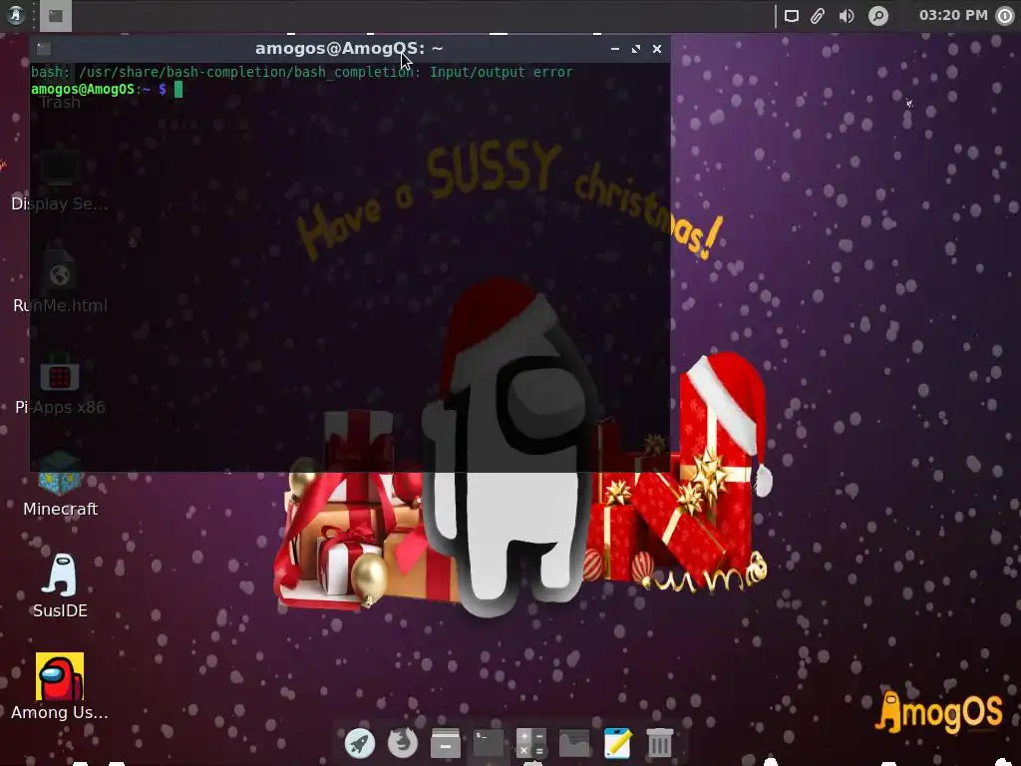Open the dark folder icon in the dock
Screen dimensions: 1021x766
pos(574,743)
